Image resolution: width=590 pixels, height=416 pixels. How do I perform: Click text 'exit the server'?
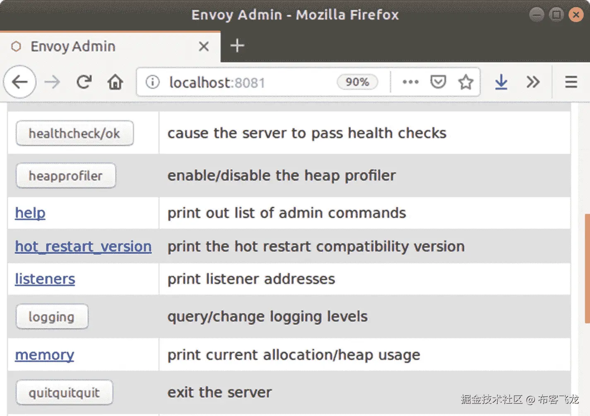tap(219, 392)
